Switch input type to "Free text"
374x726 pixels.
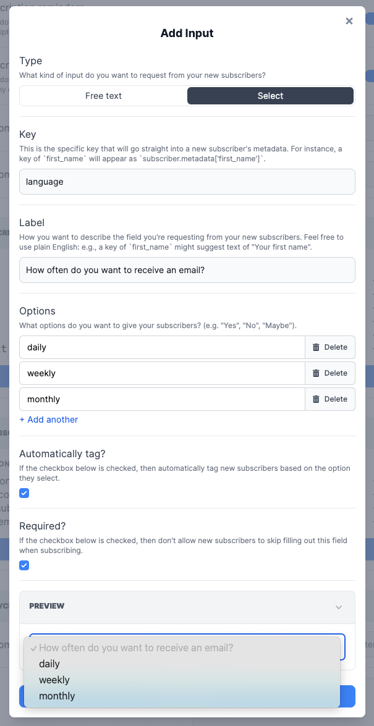click(x=103, y=96)
